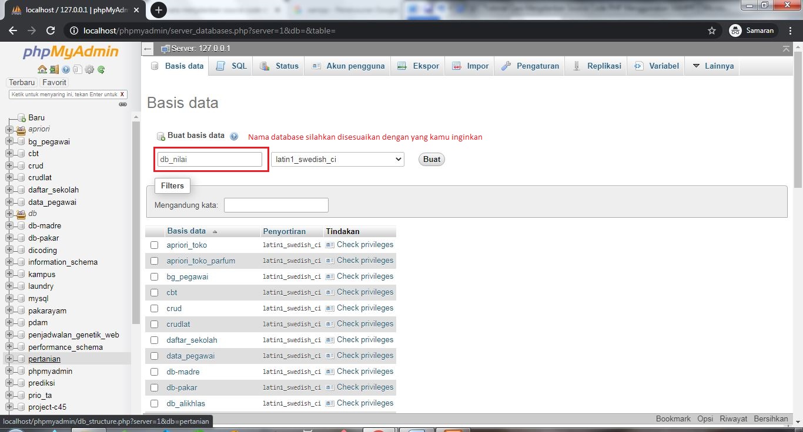This screenshot has height=432, width=803.
Task: Tick the checkbox for crudlat database
Action: pyautogui.click(x=154, y=324)
